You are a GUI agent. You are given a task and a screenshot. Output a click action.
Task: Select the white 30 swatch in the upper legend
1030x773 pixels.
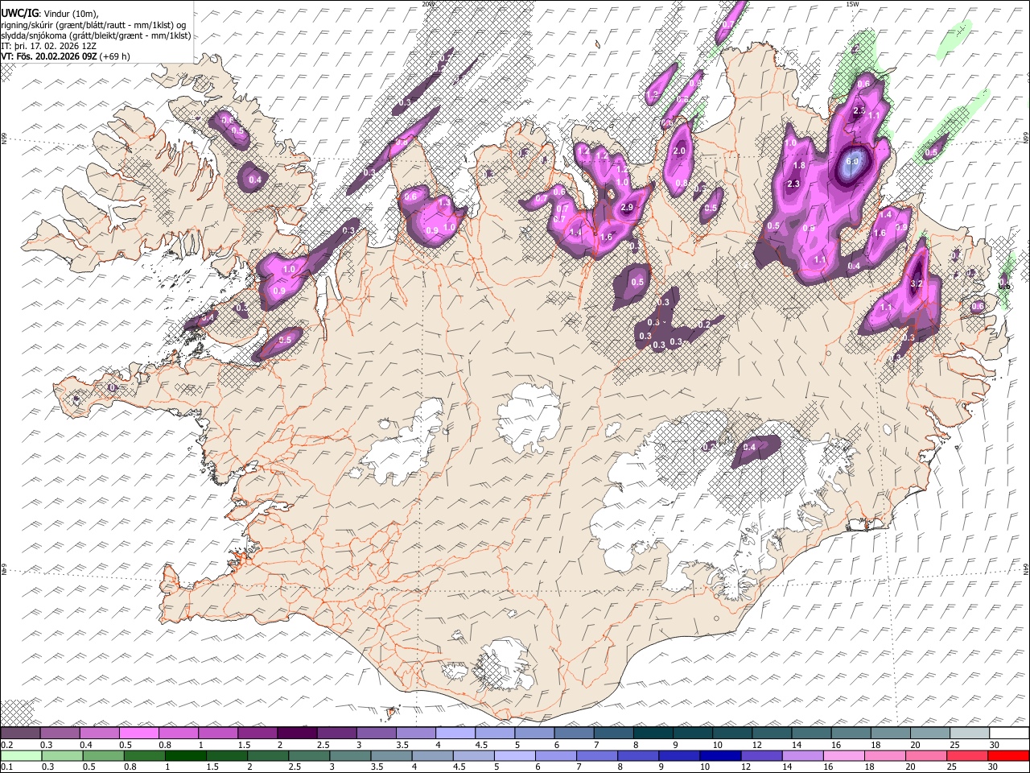pos(1010,734)
